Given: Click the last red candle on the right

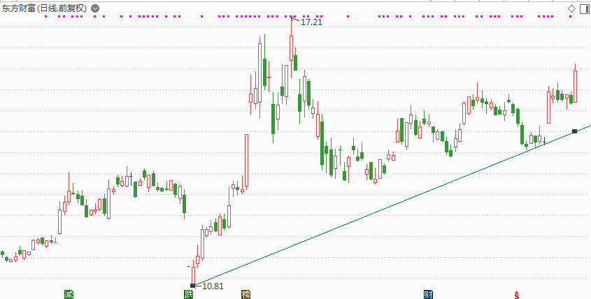Looking at the screenshot, I should 575,86.
